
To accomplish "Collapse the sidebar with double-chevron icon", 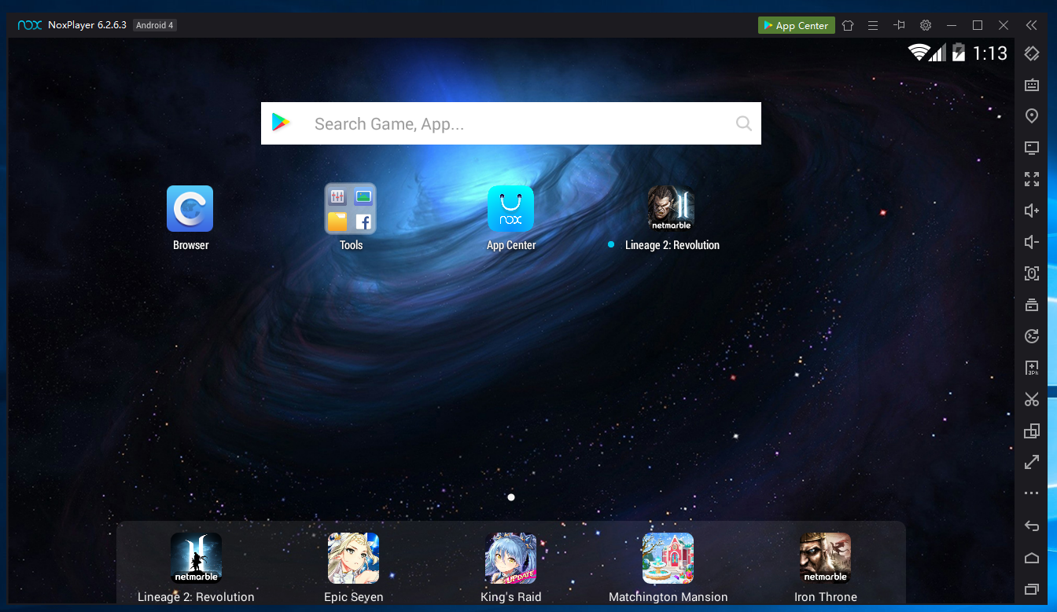I will (1032, 25).
